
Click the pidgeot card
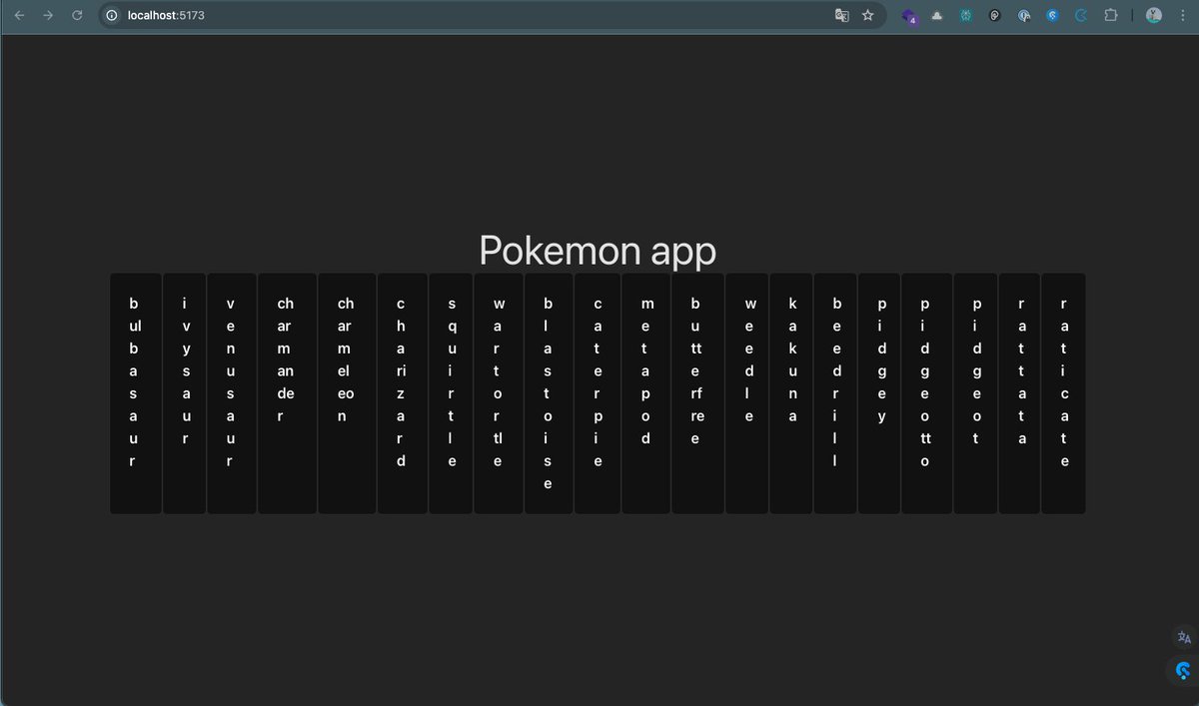click(x=975, y=393)
